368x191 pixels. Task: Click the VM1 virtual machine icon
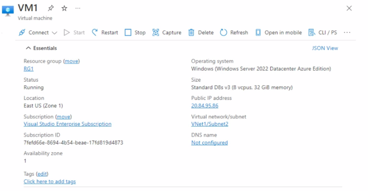[8, 11]
